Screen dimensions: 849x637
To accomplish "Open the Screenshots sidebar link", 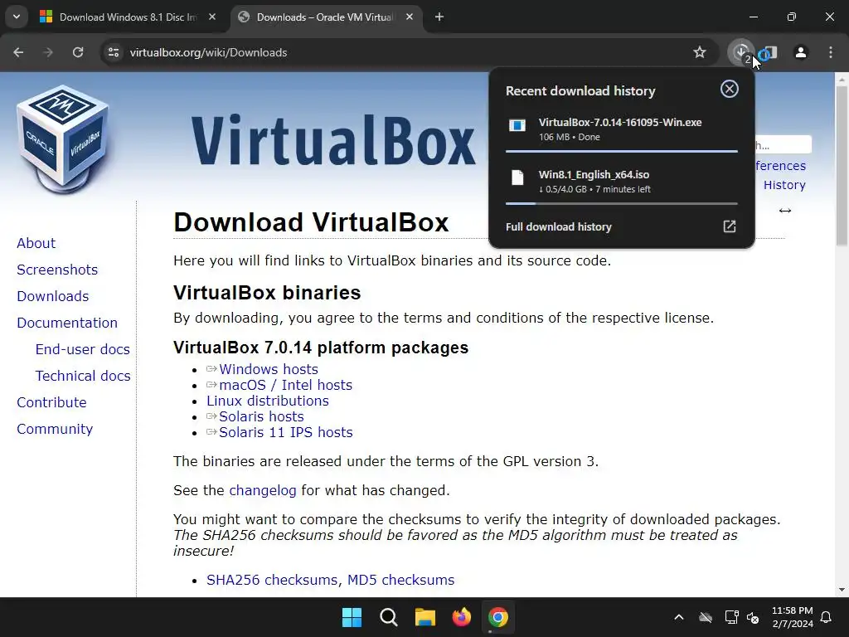I will coord(57,270).
